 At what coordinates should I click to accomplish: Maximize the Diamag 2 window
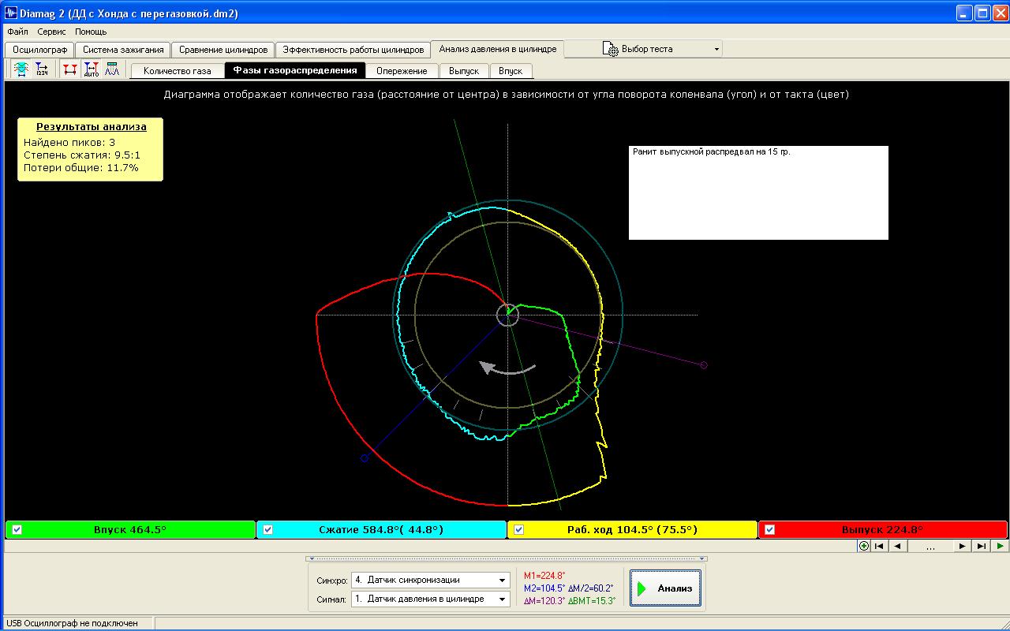click(x=982, y=13)
